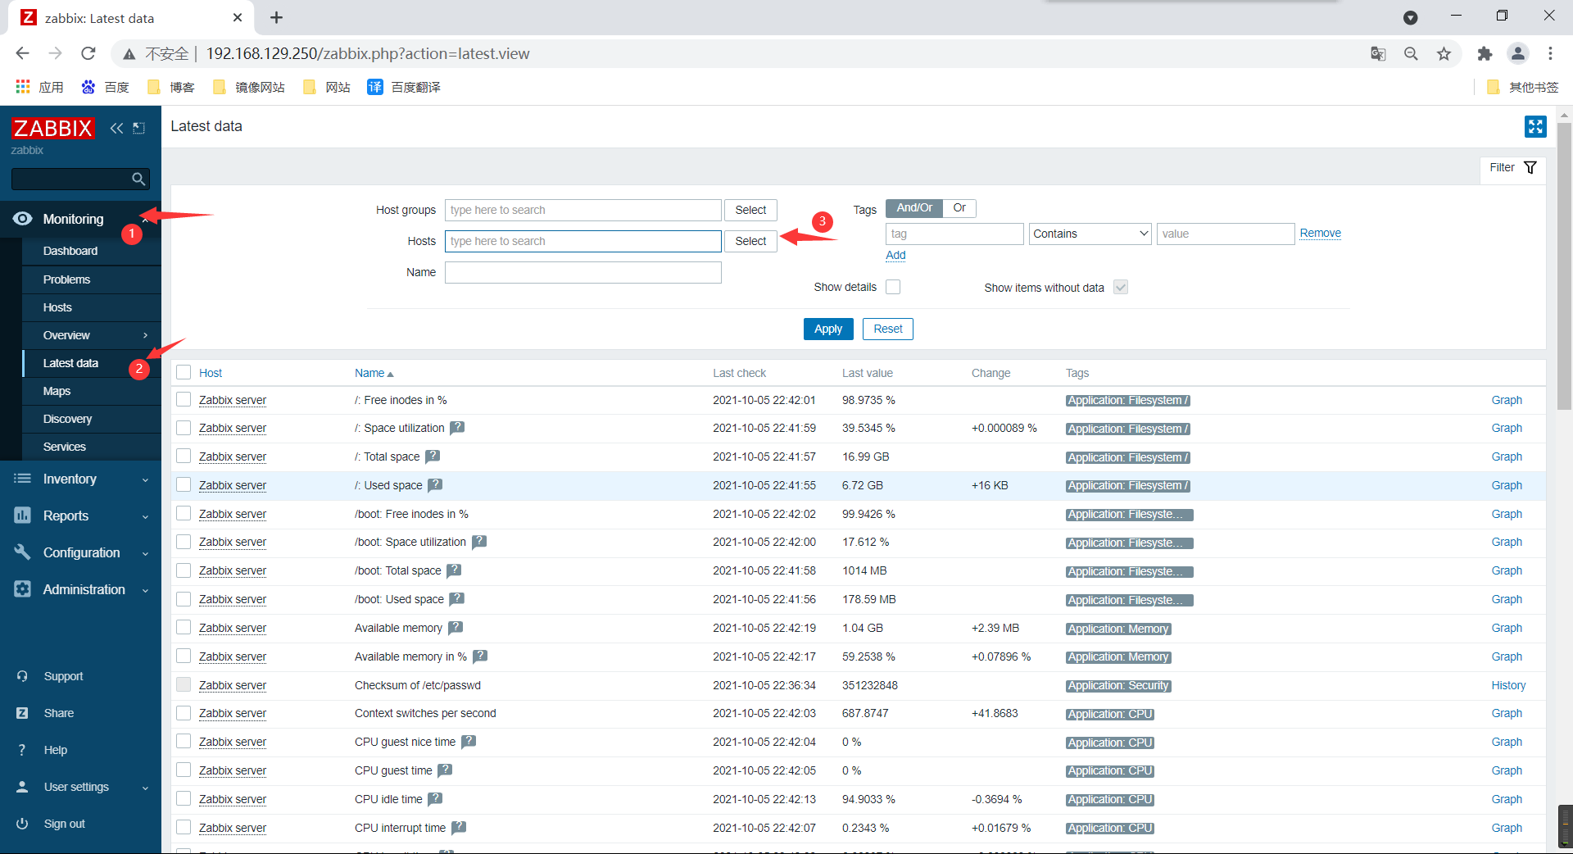Open Discovery in Monitoring menu

coord(91,419)
